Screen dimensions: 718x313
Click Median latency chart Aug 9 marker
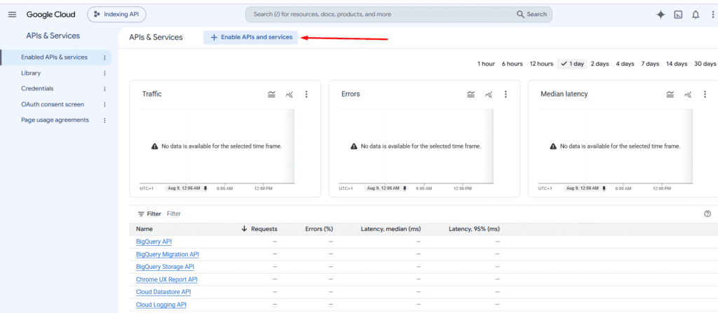click(585, 188)
